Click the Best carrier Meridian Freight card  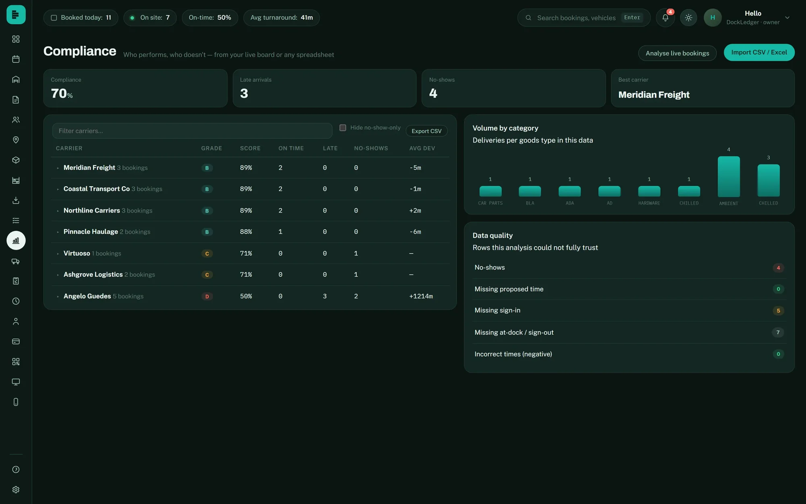coord(702,88)
